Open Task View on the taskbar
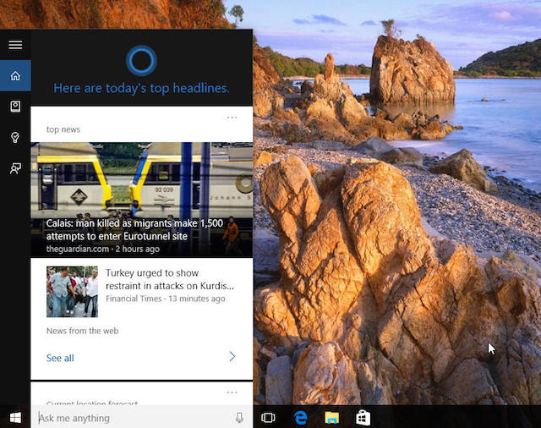Viewport: 541px width, 428px height. (268, 418)
